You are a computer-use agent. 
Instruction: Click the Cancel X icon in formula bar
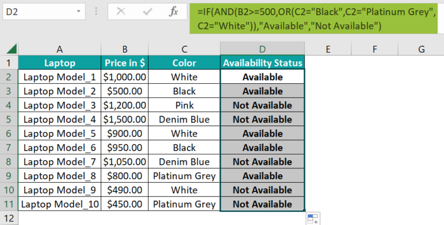point(121,12)
